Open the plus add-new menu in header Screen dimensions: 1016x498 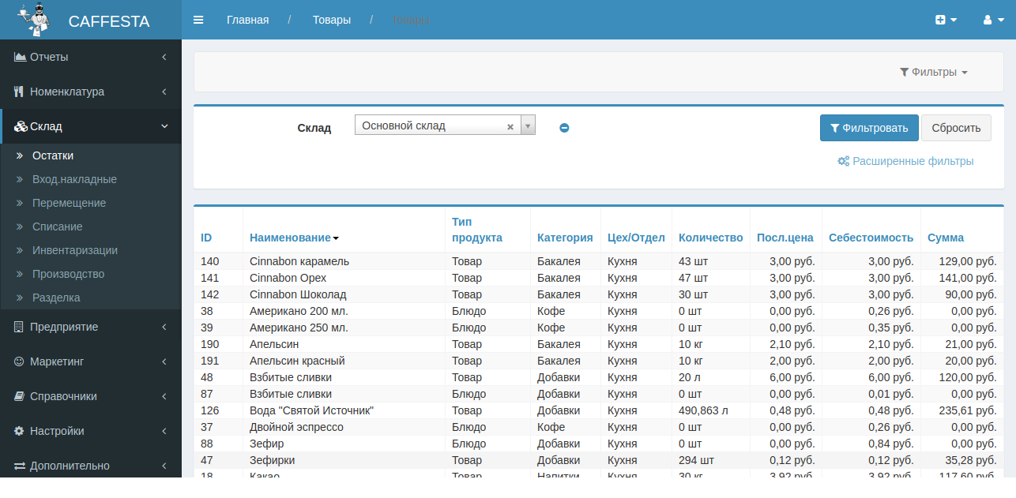(946, 20)
